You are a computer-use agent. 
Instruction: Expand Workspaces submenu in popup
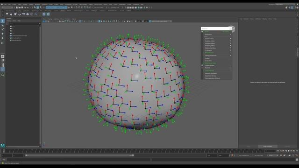coord(218,35)
